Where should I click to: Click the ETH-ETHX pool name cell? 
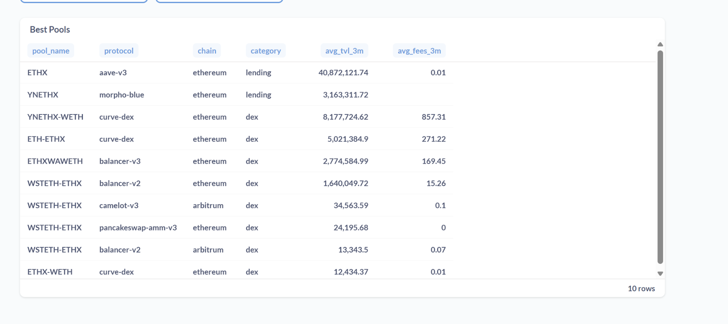click(x=46, y=139)
